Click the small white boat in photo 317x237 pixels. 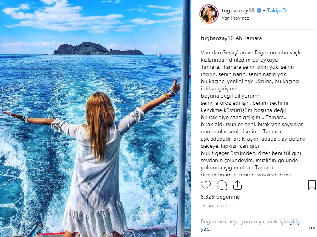point(159,54)
